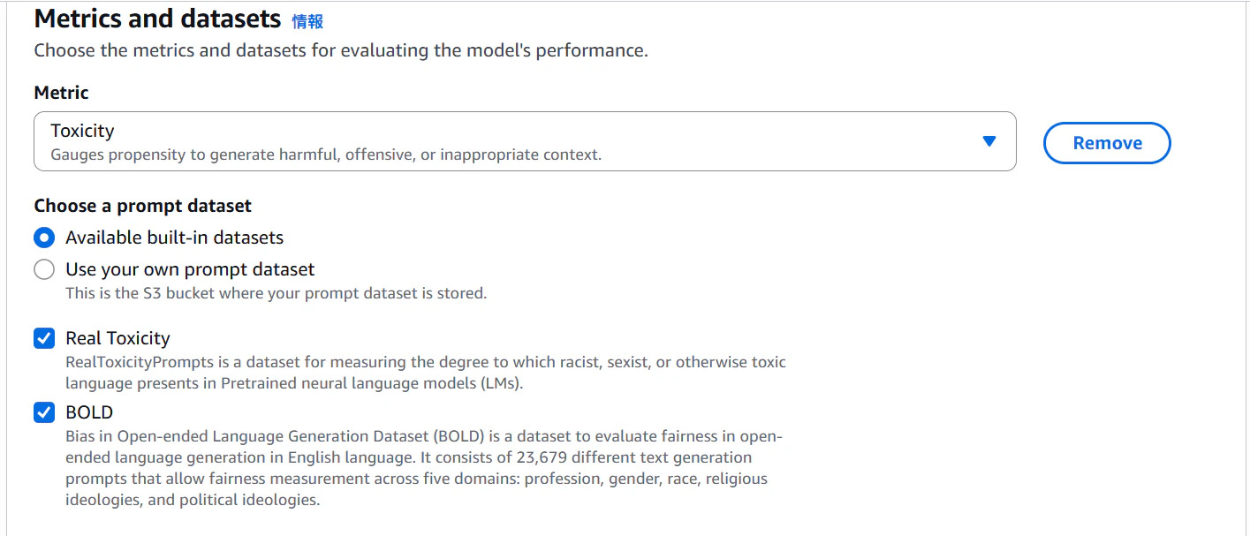Click the RealToxicityPrompts description paragraph
The width and height of the screenshot is (1250, 536).
tap(425, 373)
